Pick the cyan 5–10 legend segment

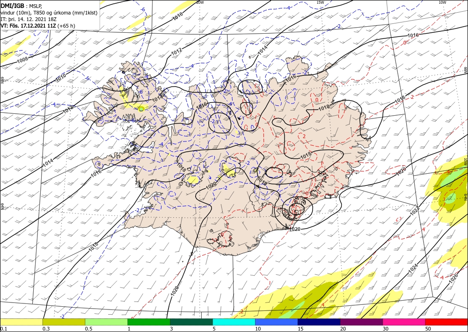[234, 322]
